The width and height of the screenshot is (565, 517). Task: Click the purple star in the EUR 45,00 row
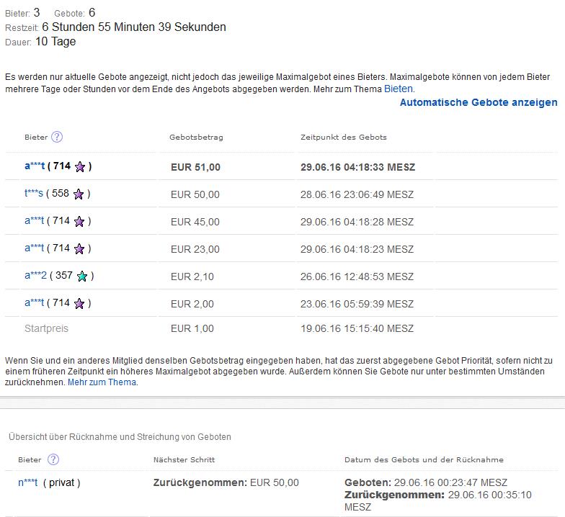click(79, 222)
